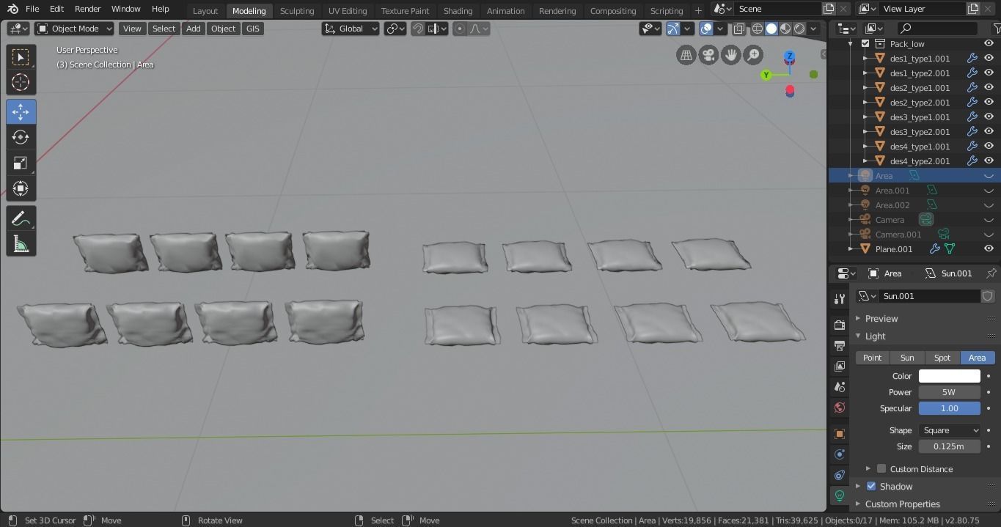Pick the Rotate tool
Image resolution: width=1001 pixels, height=527 pixels.
pyautogui.click(x=21, y=137)
